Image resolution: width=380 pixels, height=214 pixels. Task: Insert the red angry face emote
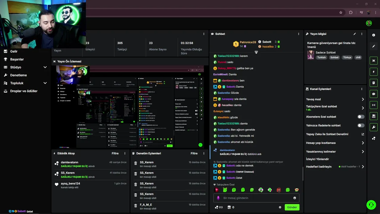pos(279,190)
